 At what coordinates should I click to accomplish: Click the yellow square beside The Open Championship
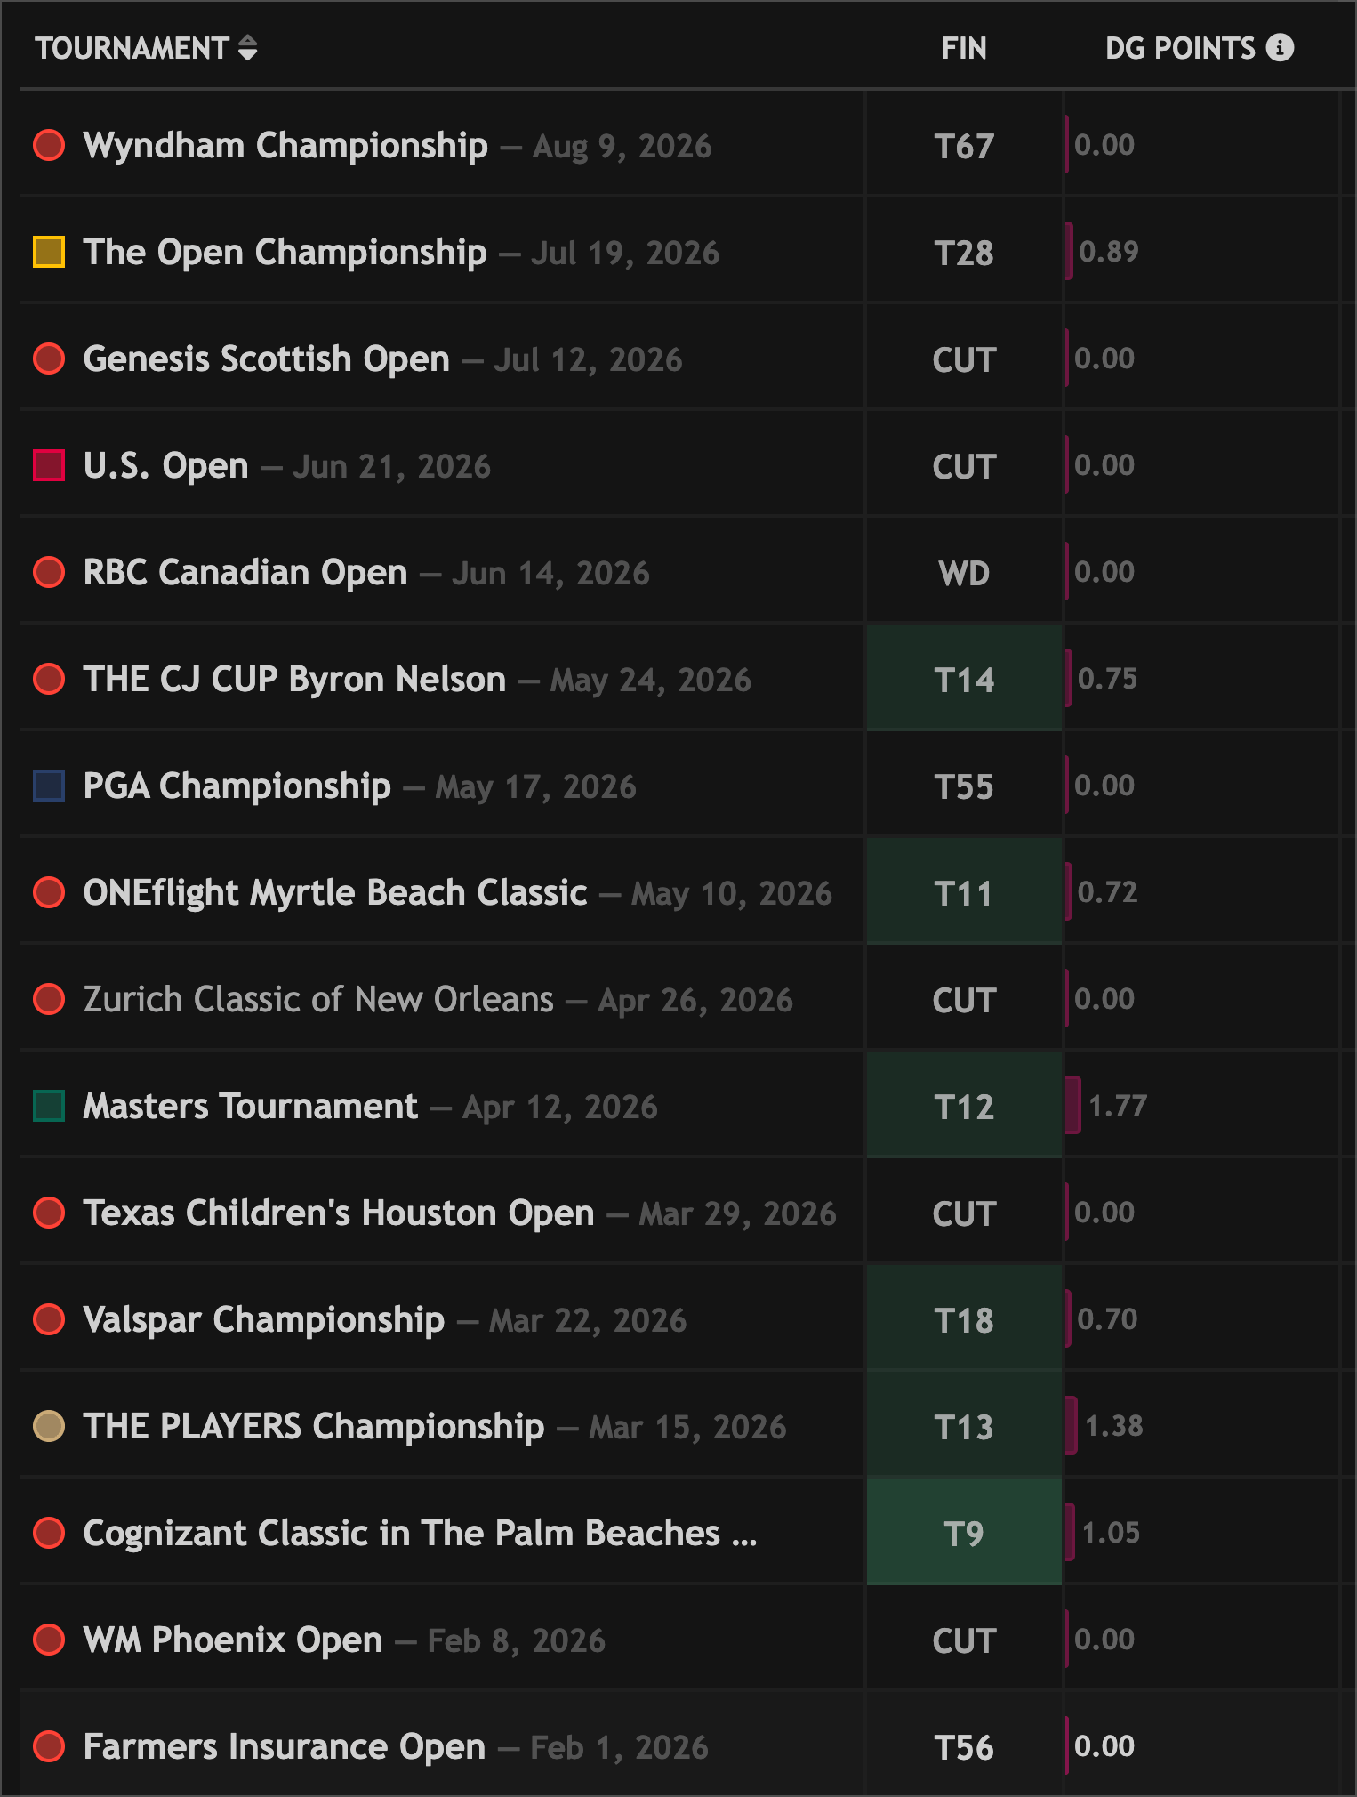point(49,252)
